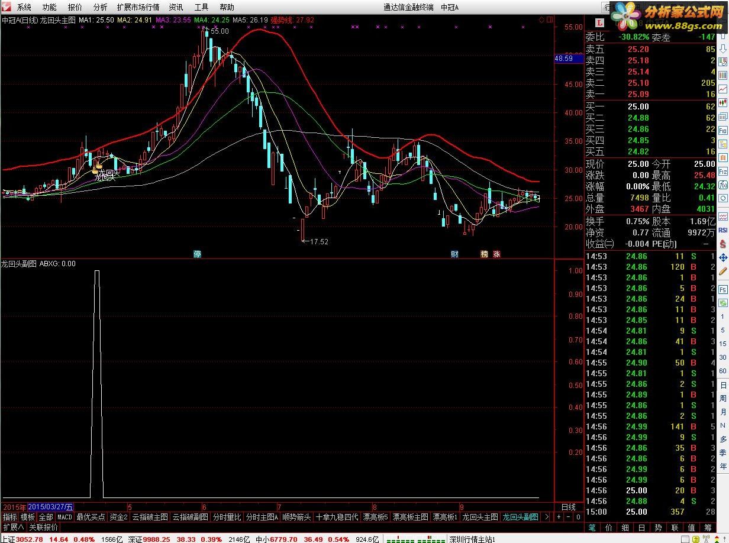Switch to the 顺势箭头 tab

pyautogui.click(x=296, y=517)
